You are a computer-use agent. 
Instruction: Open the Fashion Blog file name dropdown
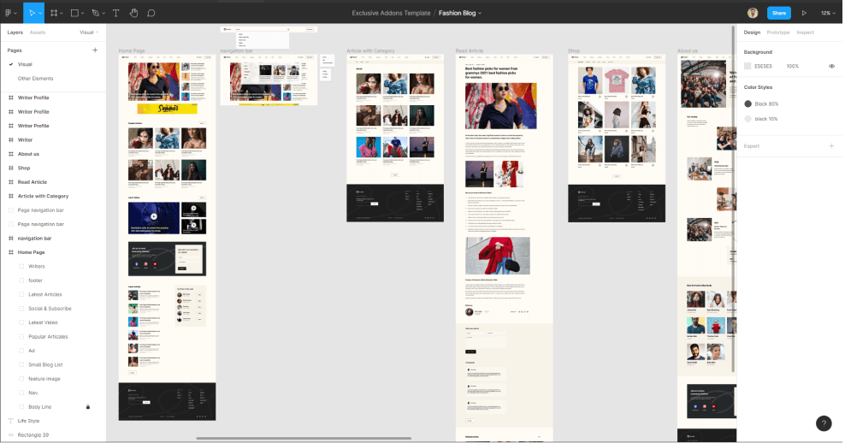480,14
